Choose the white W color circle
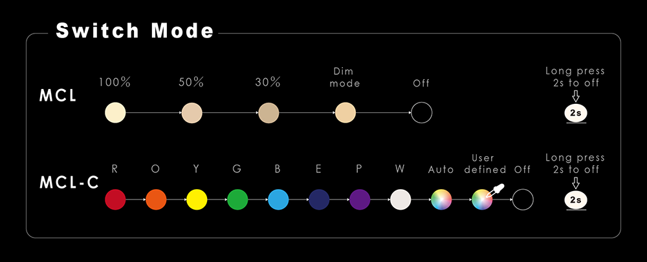Viewport: 647px width, 262px height. coord(400,199)
